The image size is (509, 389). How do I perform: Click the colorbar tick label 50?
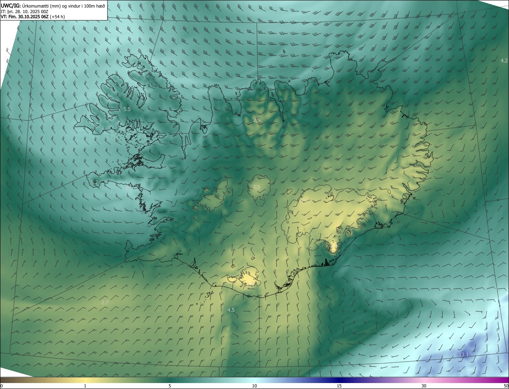click(506, 386)
